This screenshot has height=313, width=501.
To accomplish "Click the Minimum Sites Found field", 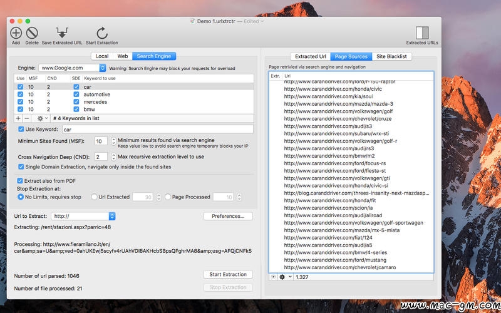I will click(101, 141).
